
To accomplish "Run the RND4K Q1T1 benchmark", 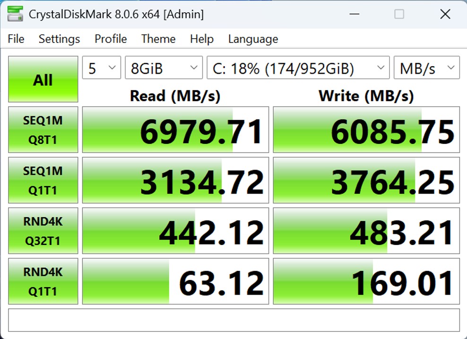I will (43, 281).
